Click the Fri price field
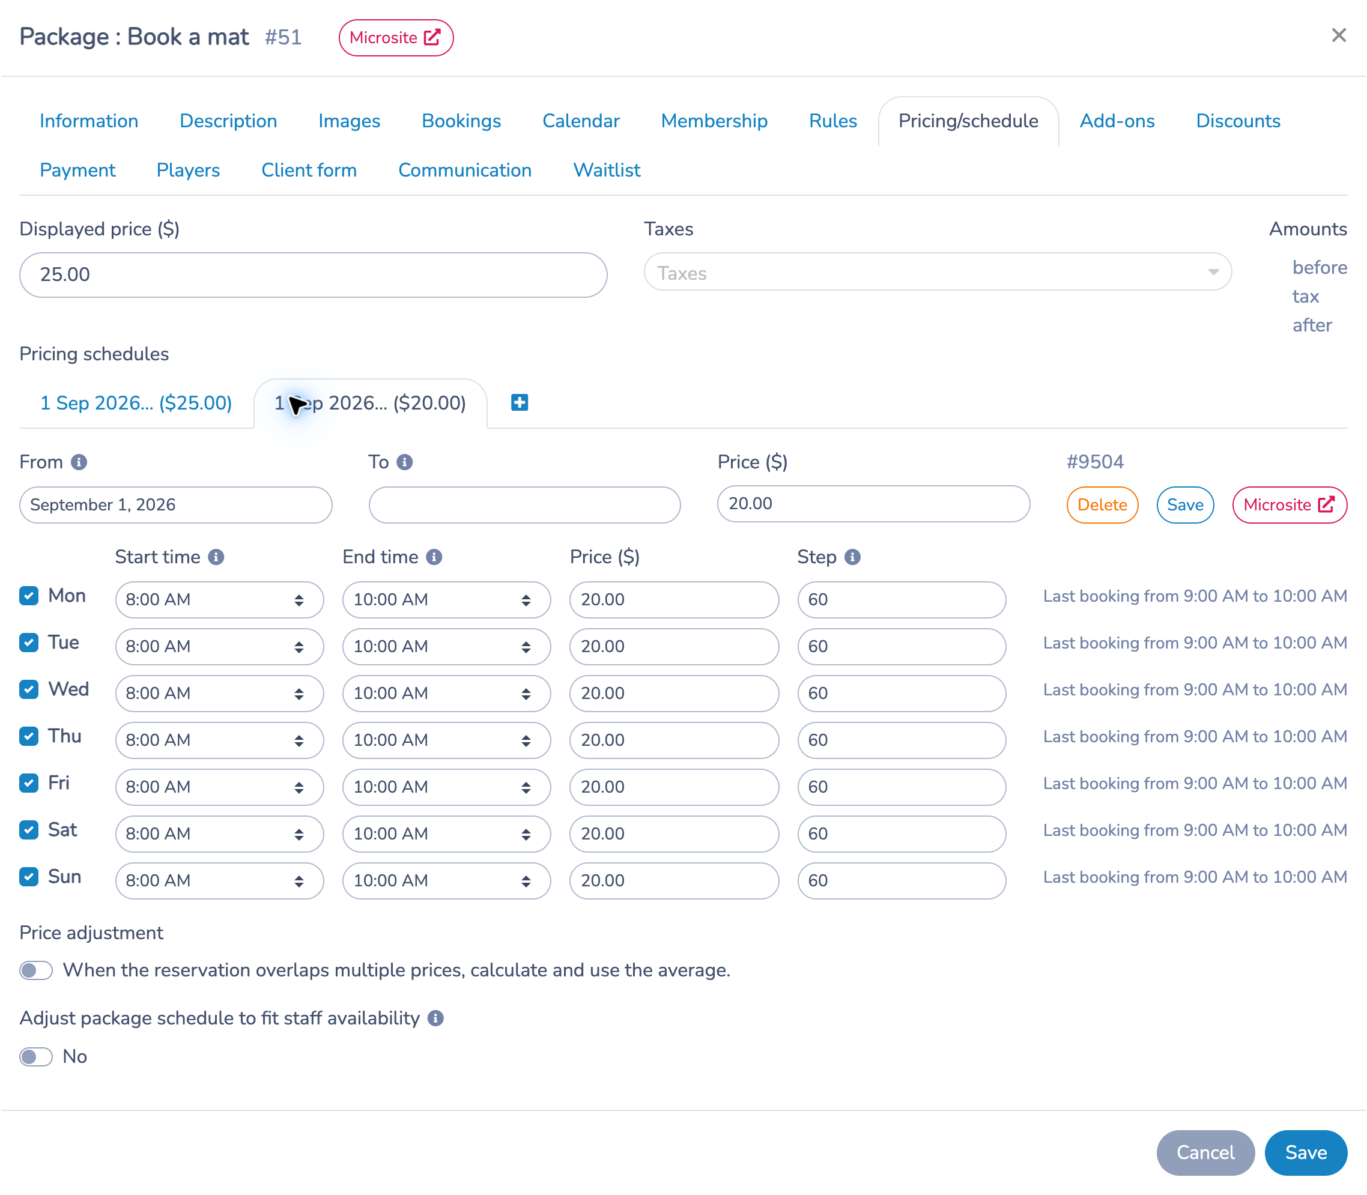Viewport: 1367px width, 1195px height. click(x=674, y=787)
